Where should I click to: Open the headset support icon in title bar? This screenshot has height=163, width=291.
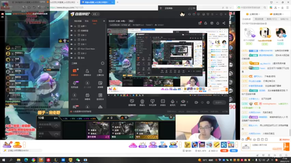(189, 14)
